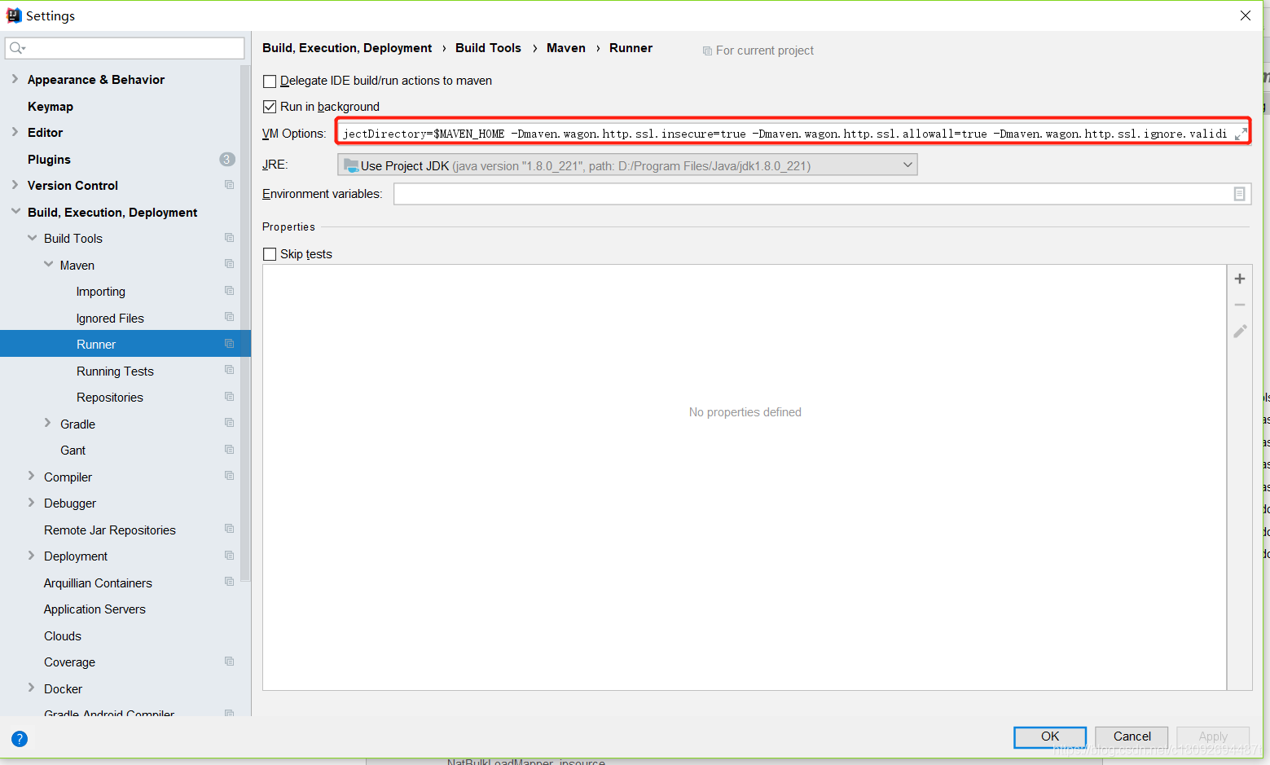Collapse the Build Tools node
1270x765 pixels.
coord(32,238)
